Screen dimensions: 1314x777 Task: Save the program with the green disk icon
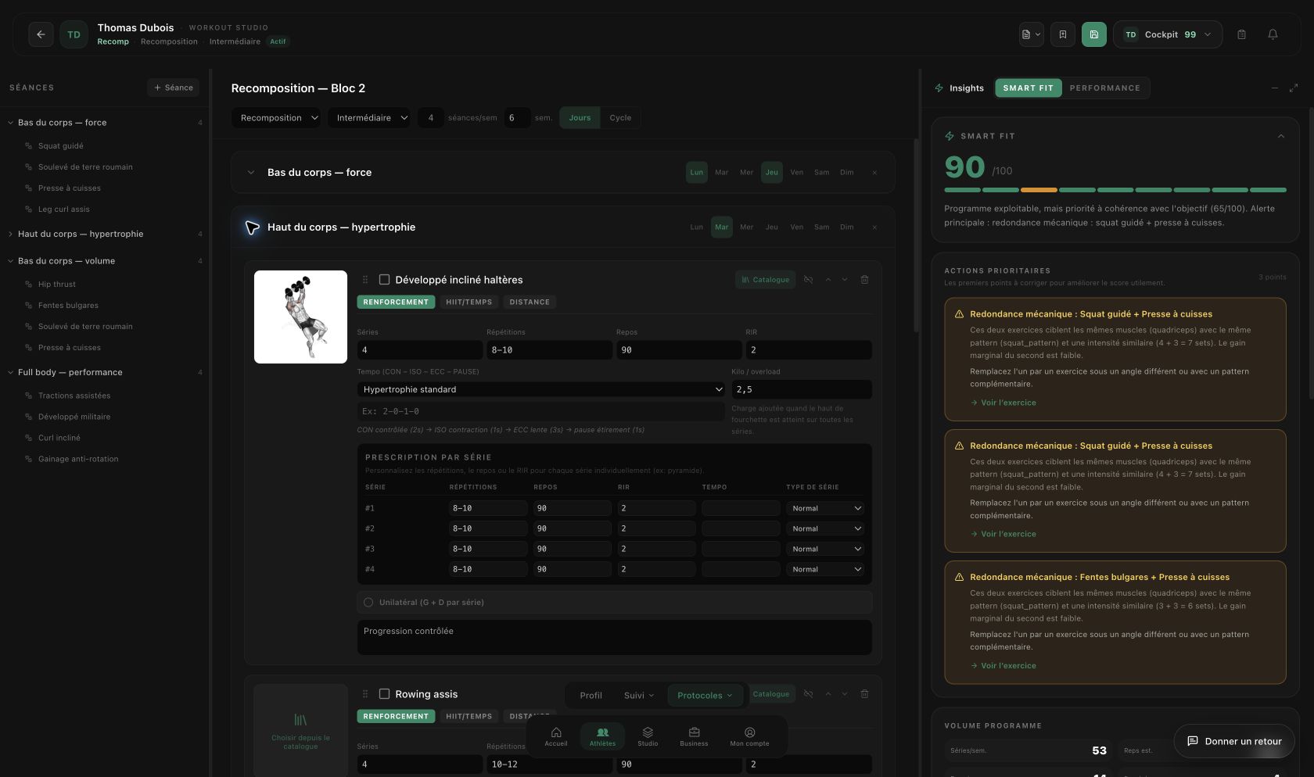click(1093, 34)
